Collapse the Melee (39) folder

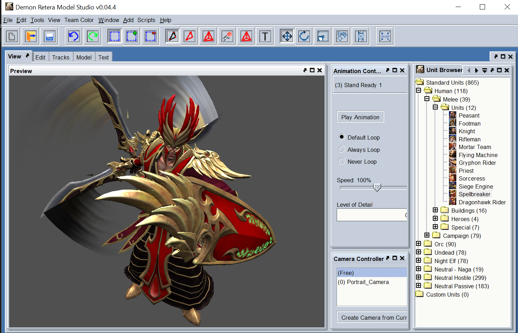427,99
